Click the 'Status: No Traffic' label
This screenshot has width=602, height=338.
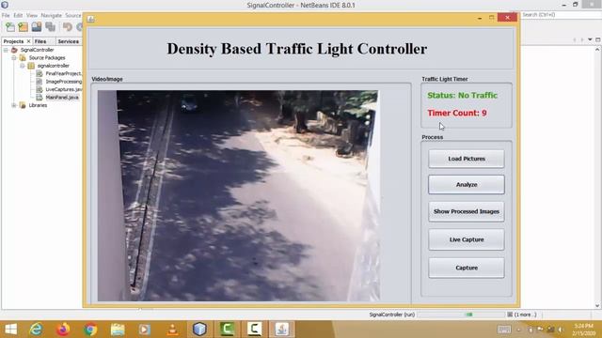pyautogui.click(x=462, y=96)
